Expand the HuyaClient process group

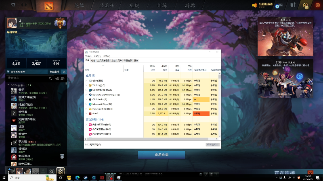point(86,109)
